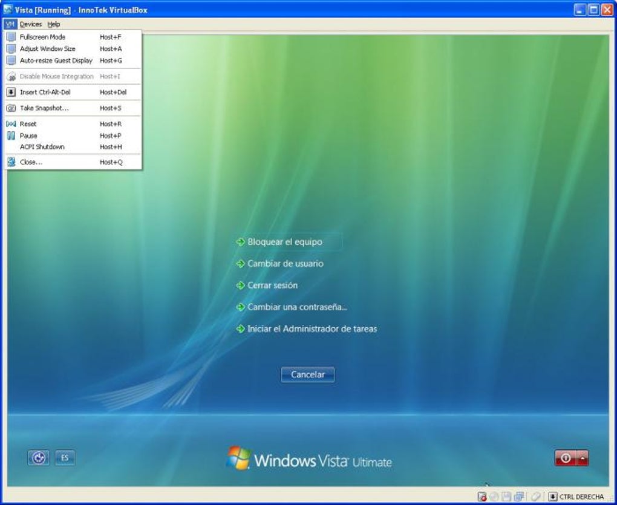Click the Pause bars icon
The width and height of the screenshot is (617, 505).
click(11, 135)
